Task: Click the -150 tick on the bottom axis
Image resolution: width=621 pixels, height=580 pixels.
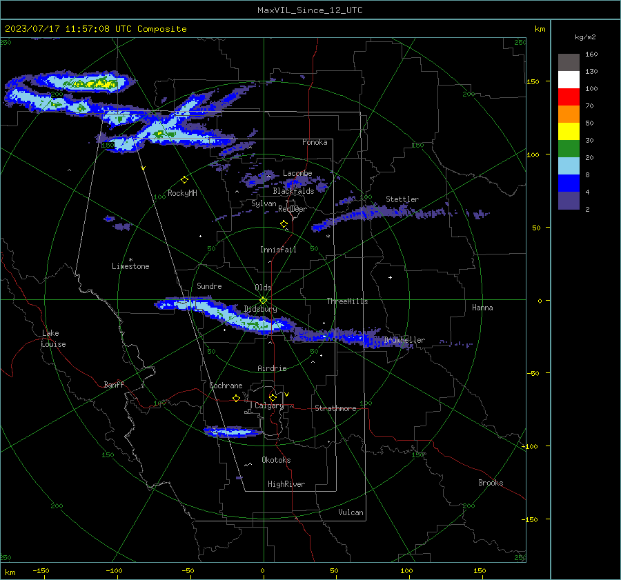Action: (41, 570)
